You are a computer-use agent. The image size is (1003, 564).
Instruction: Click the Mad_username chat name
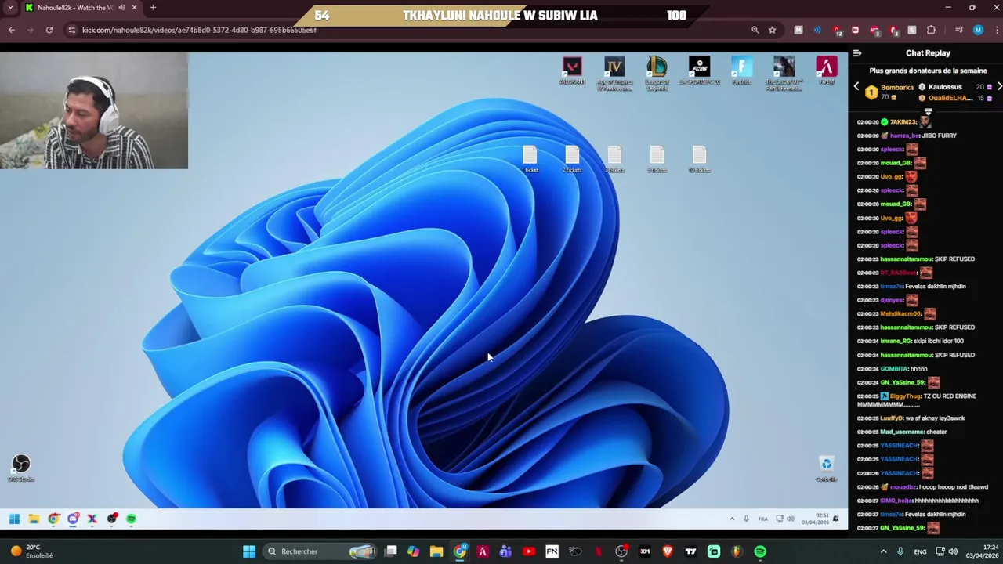[x=902, y=432]
